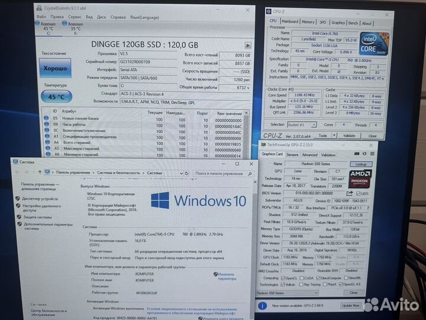This screenshot has height=320, width=426.
Task: Click the Close button in GPU-Z
Action: 353,293
